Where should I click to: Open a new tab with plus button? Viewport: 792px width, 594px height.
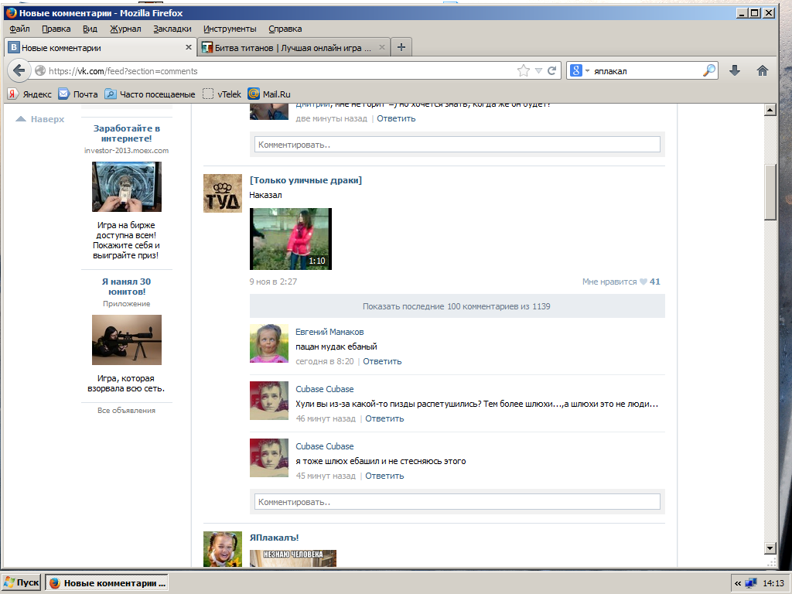[x=401, y=47]
